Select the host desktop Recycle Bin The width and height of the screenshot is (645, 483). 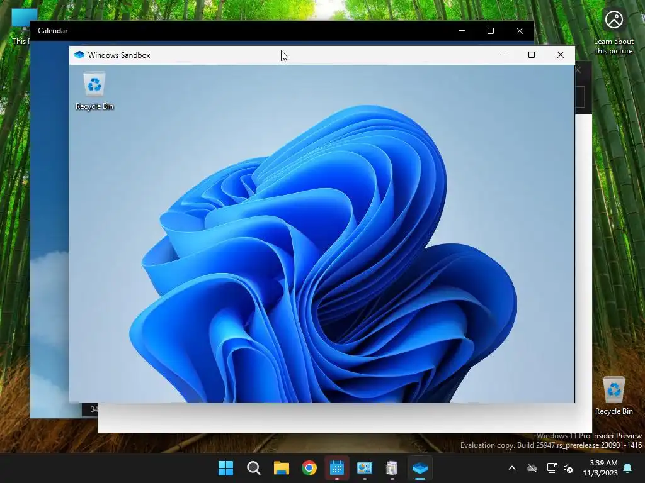614,396
